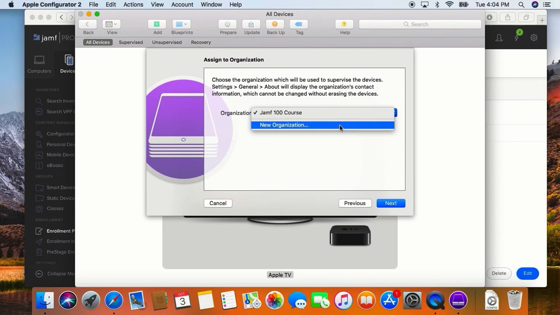Click Search Inventory in Jamf sidebar
This screenshot has height=315, width=560.
tap(56, 101)
